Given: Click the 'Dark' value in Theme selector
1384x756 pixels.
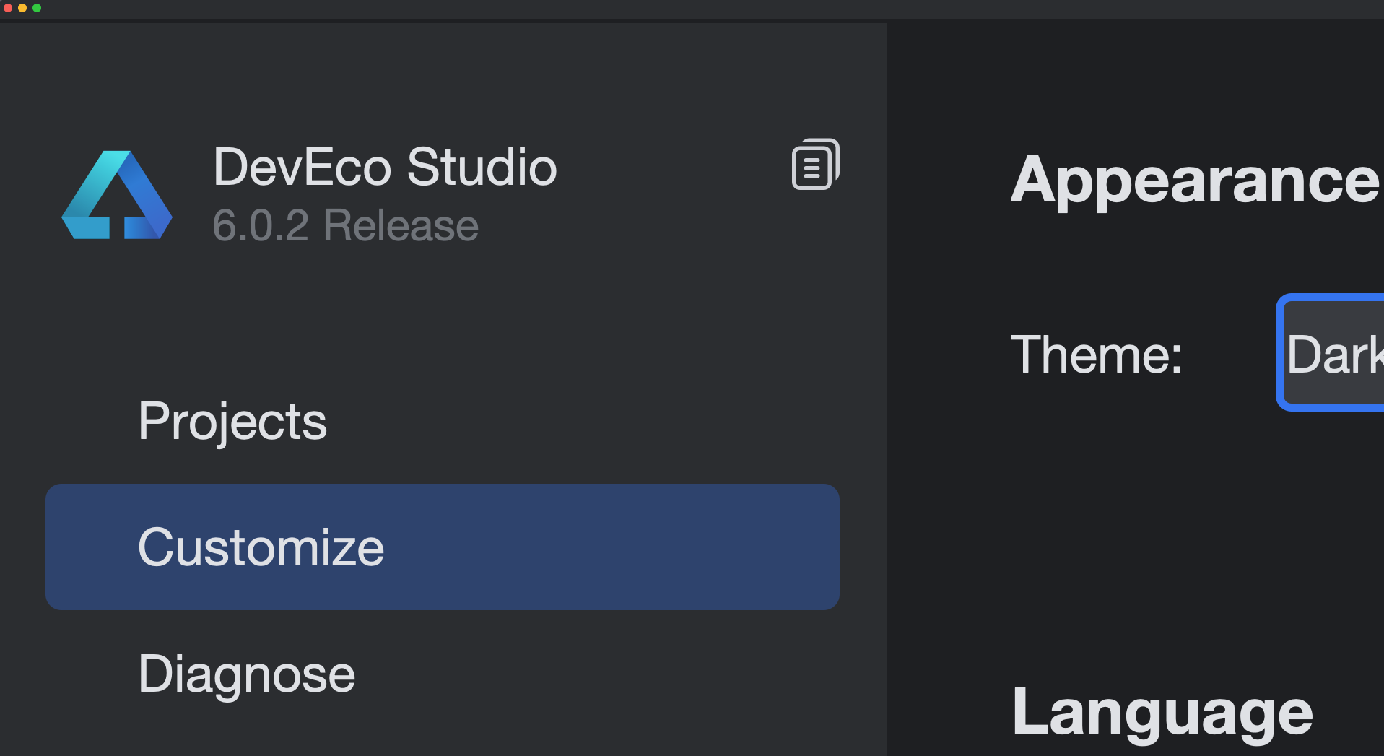Looking at the screenshot, I should (x=1333, y=355).
